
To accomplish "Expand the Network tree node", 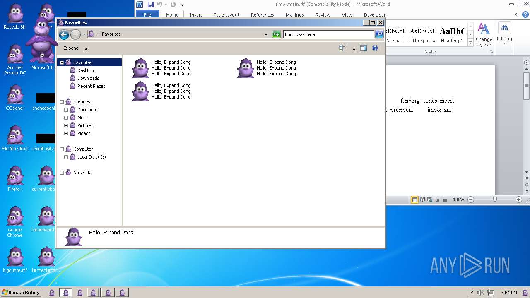I will [62, 173].
